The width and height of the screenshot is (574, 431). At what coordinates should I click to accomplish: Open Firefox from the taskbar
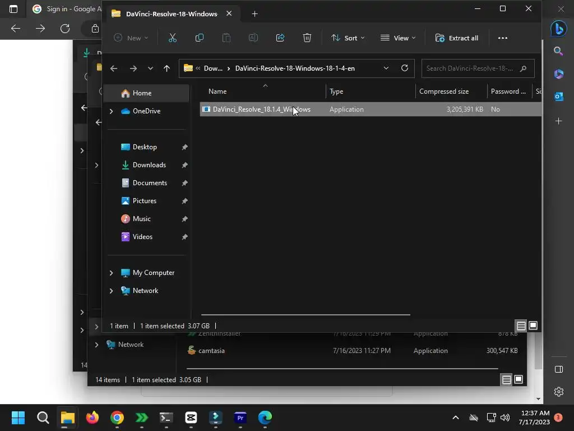pyautogui.click(x=92, y=418)
